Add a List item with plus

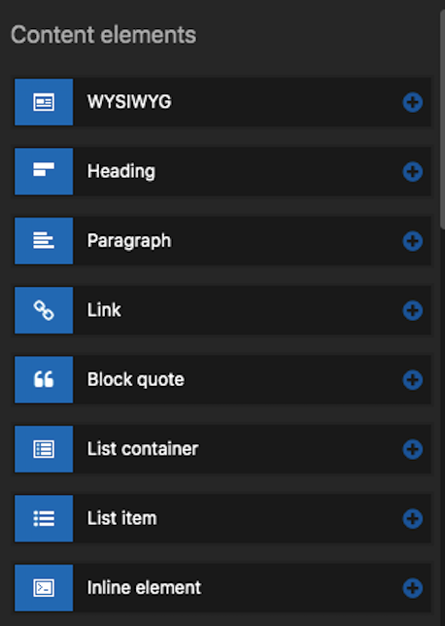pos(413,519)
